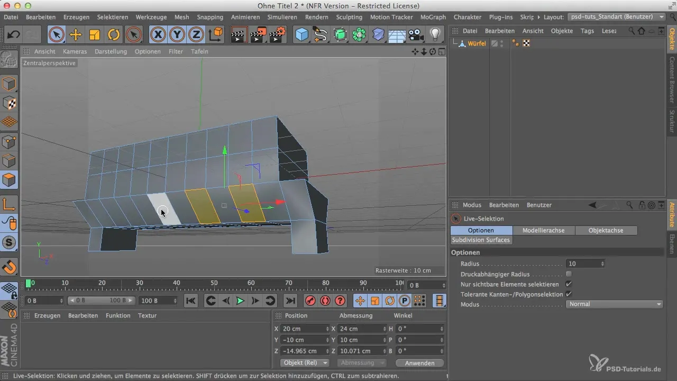Open the Struktur side tab

672,121
